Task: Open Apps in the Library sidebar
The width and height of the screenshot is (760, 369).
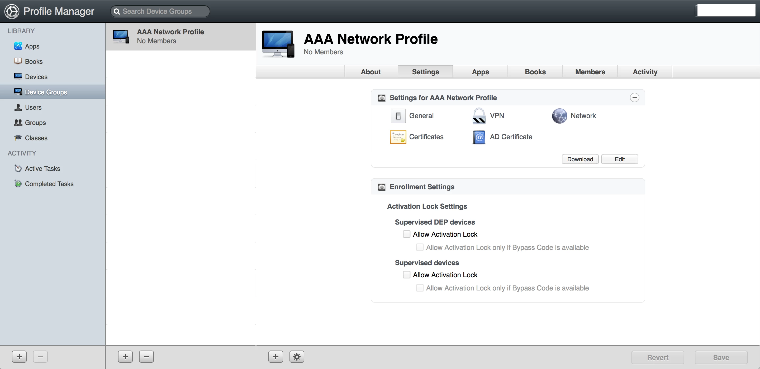Action: [x=32, y=46]
